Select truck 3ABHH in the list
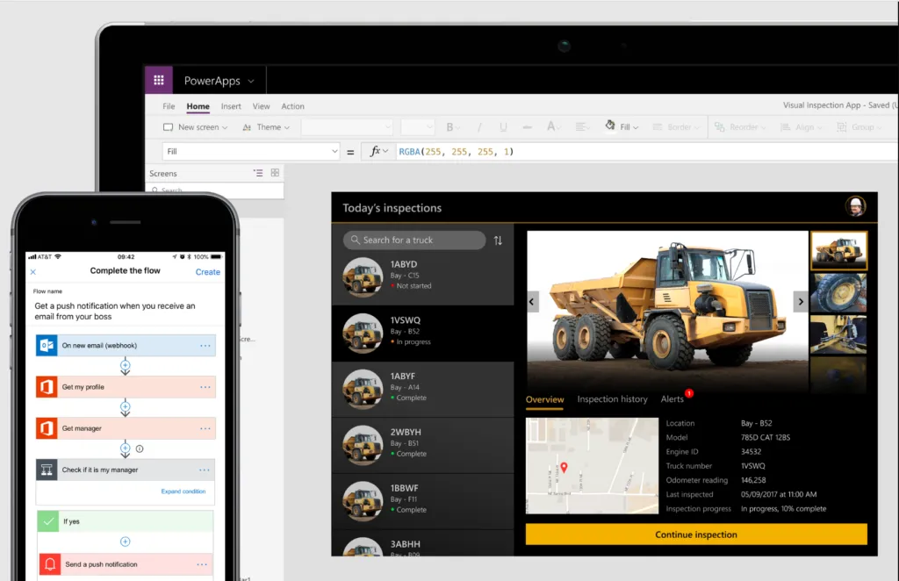 [422, 543]
